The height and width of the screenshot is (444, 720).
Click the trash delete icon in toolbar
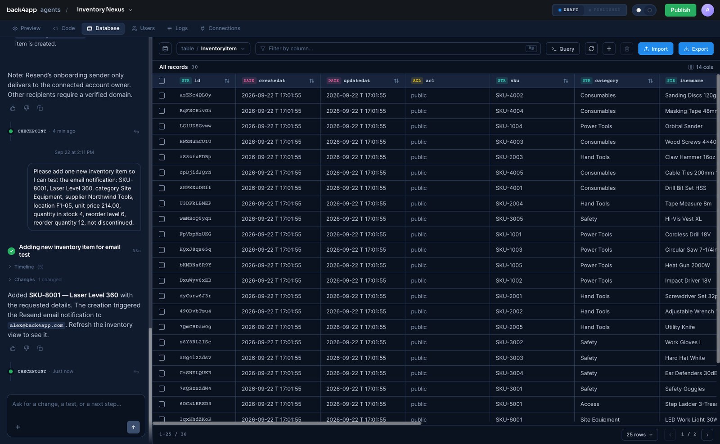coord(627,49)
